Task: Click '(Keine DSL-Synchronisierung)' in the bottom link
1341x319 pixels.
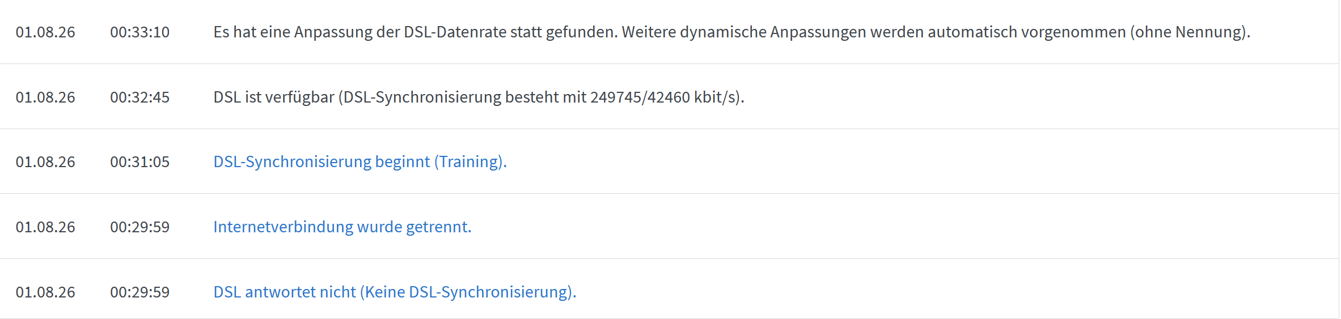Action: pos(467,292)
